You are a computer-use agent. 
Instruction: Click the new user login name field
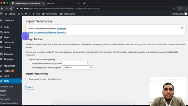point(75,63)
